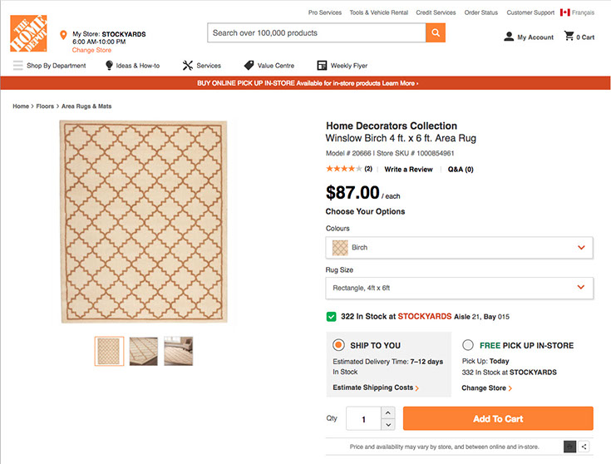Click the Estimate Shipping Costs link
The width and height of the screenshot is (611, 464).
[x=375, y=387]
